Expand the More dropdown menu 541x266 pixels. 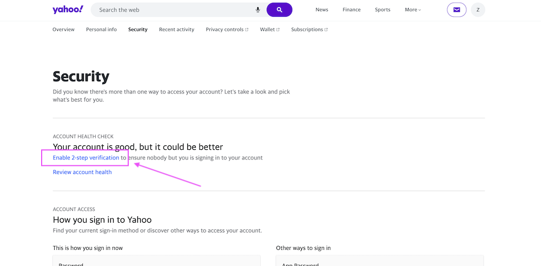point(412,10)
